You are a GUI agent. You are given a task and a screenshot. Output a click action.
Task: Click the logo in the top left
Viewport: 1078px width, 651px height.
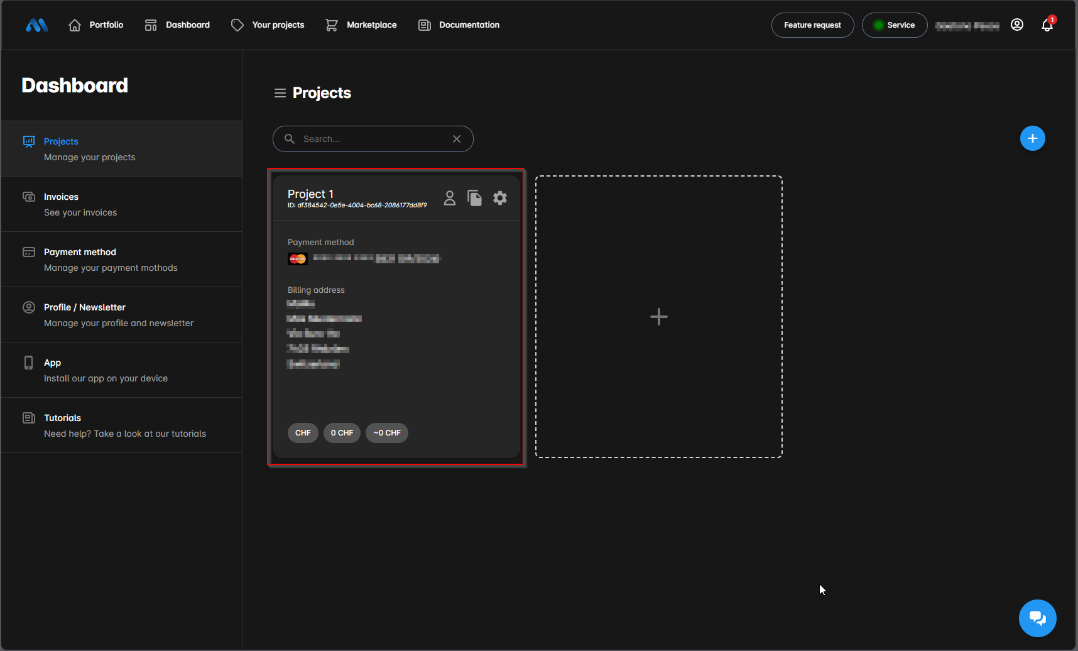coord(37,25)
